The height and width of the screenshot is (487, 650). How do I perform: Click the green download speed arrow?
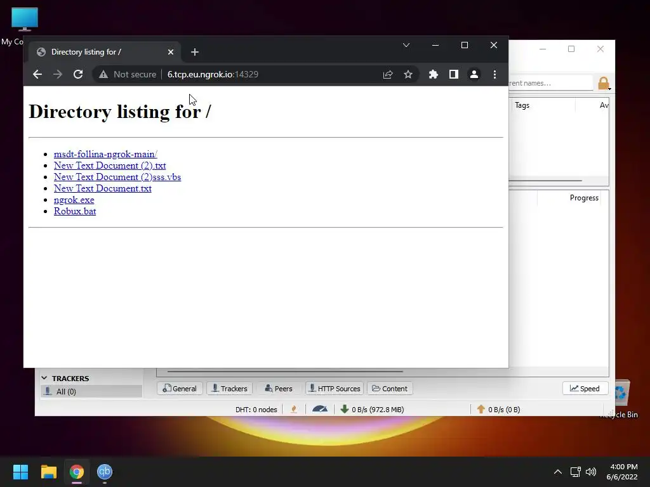(344, 409)
